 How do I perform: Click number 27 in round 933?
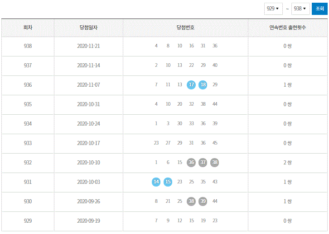[x=168, y=143]
